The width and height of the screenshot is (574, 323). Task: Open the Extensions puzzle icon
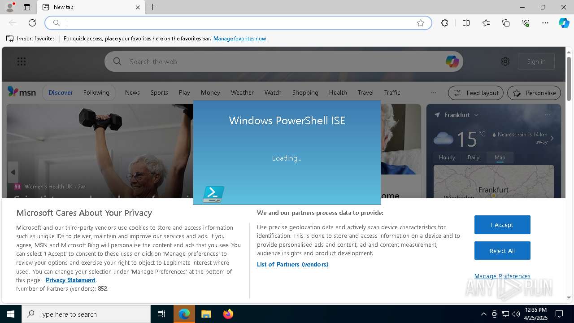click(x=444, y=23)
